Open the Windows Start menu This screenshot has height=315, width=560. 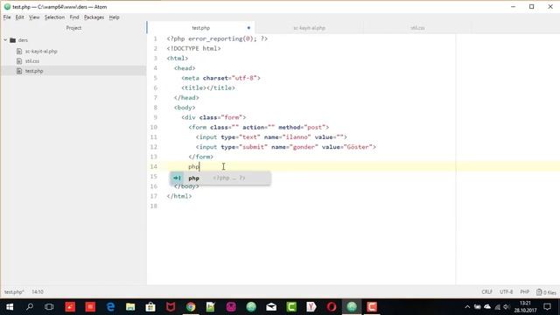tap(10, 307)
